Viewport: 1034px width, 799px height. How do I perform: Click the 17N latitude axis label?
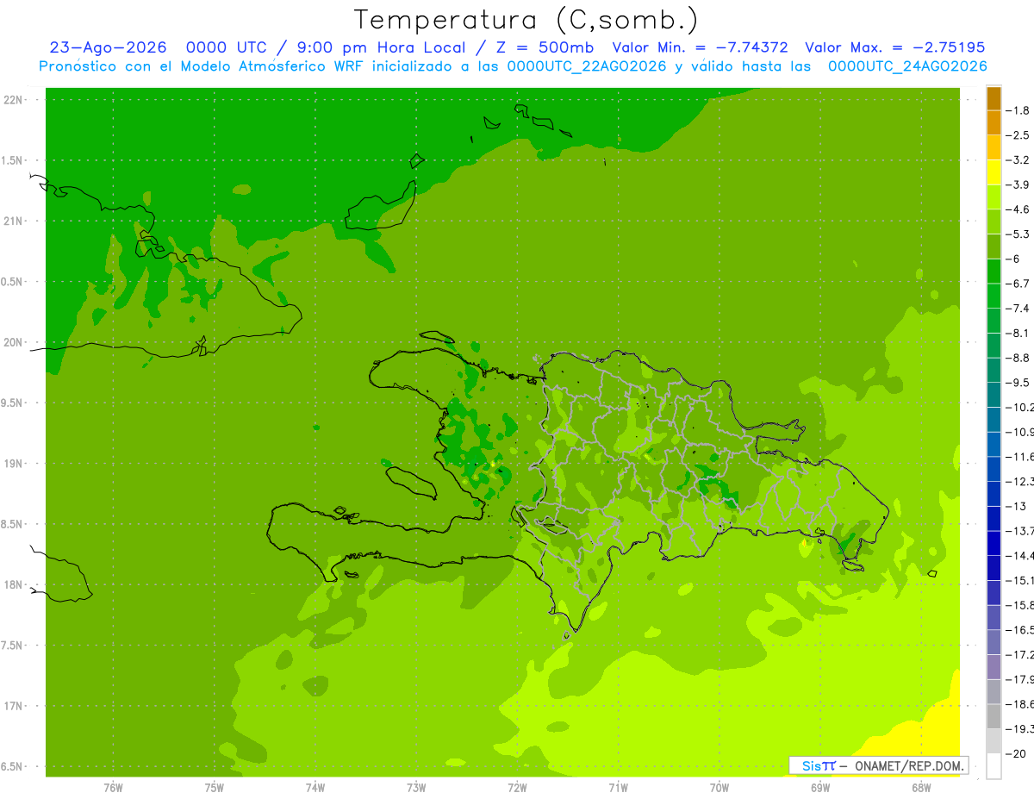(13, 706)
